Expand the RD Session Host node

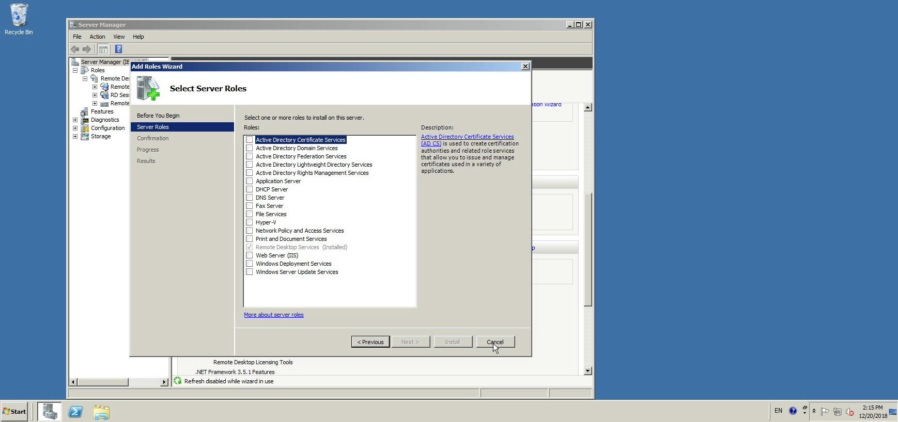click(95, 95)
